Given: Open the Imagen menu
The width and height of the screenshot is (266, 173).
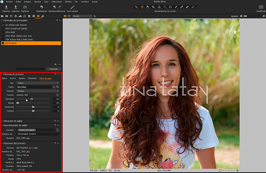Looking at the screenshot, I should click(x=27, y=2).
